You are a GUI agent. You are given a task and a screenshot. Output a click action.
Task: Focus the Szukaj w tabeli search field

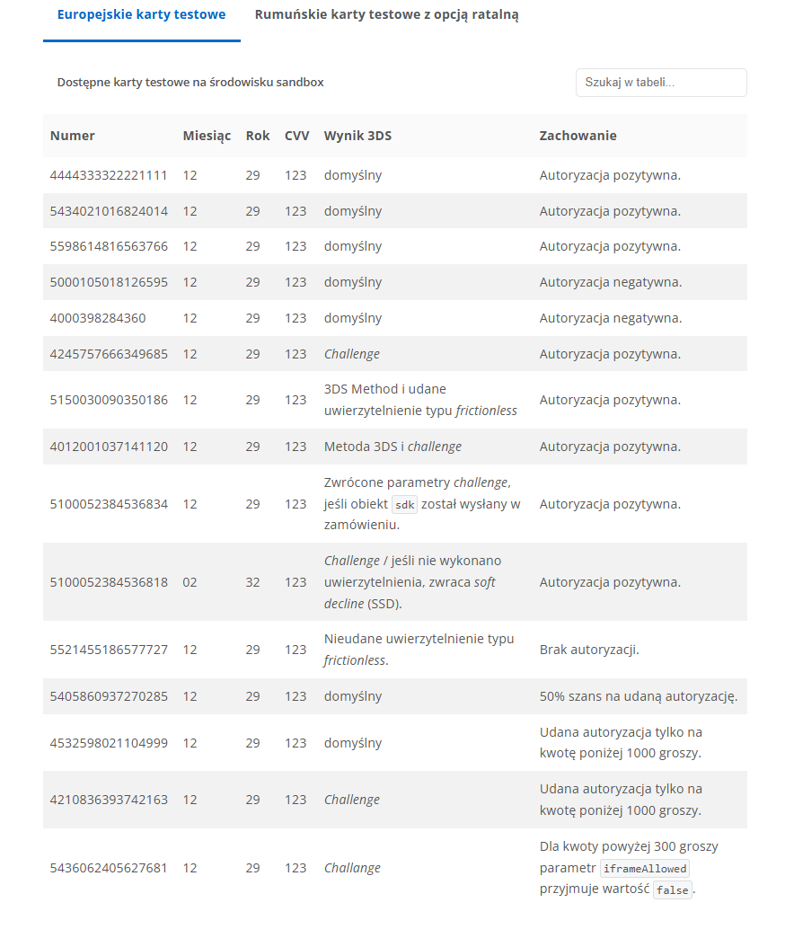(661, 83)
